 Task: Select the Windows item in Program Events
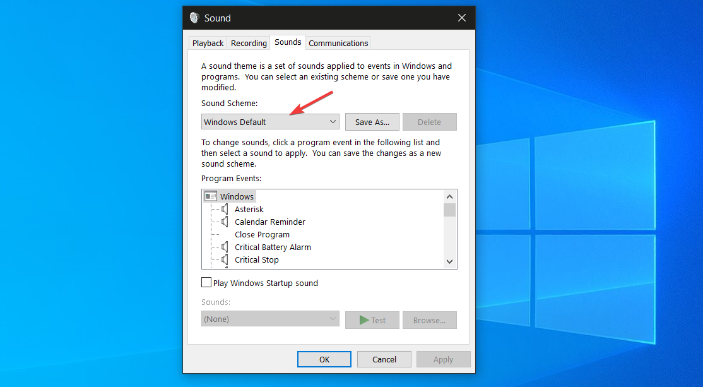tap(237, 196)
